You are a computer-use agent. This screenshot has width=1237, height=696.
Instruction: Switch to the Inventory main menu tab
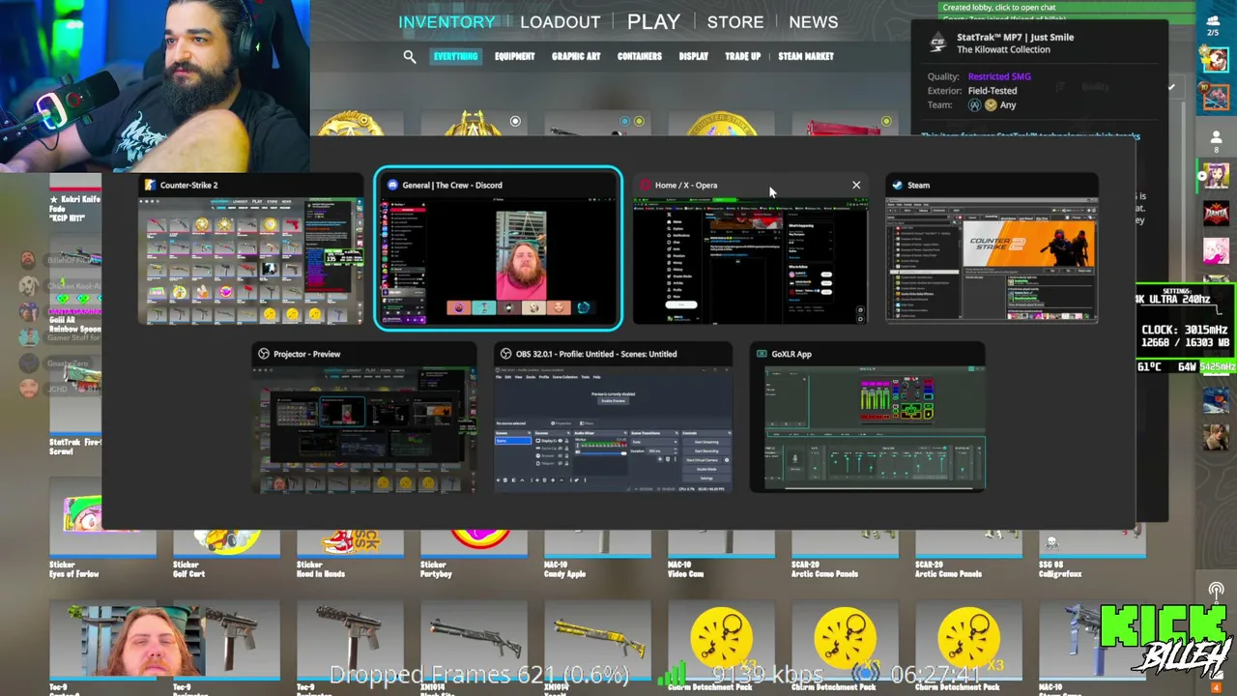[x=446, y=21]
